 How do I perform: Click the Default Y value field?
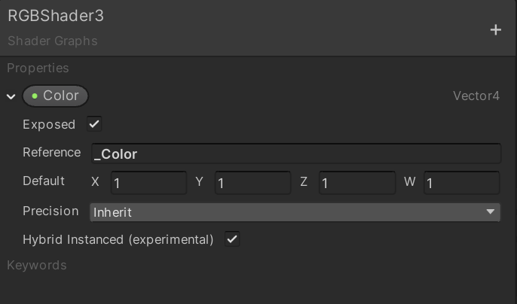click(x=252, y=183)
